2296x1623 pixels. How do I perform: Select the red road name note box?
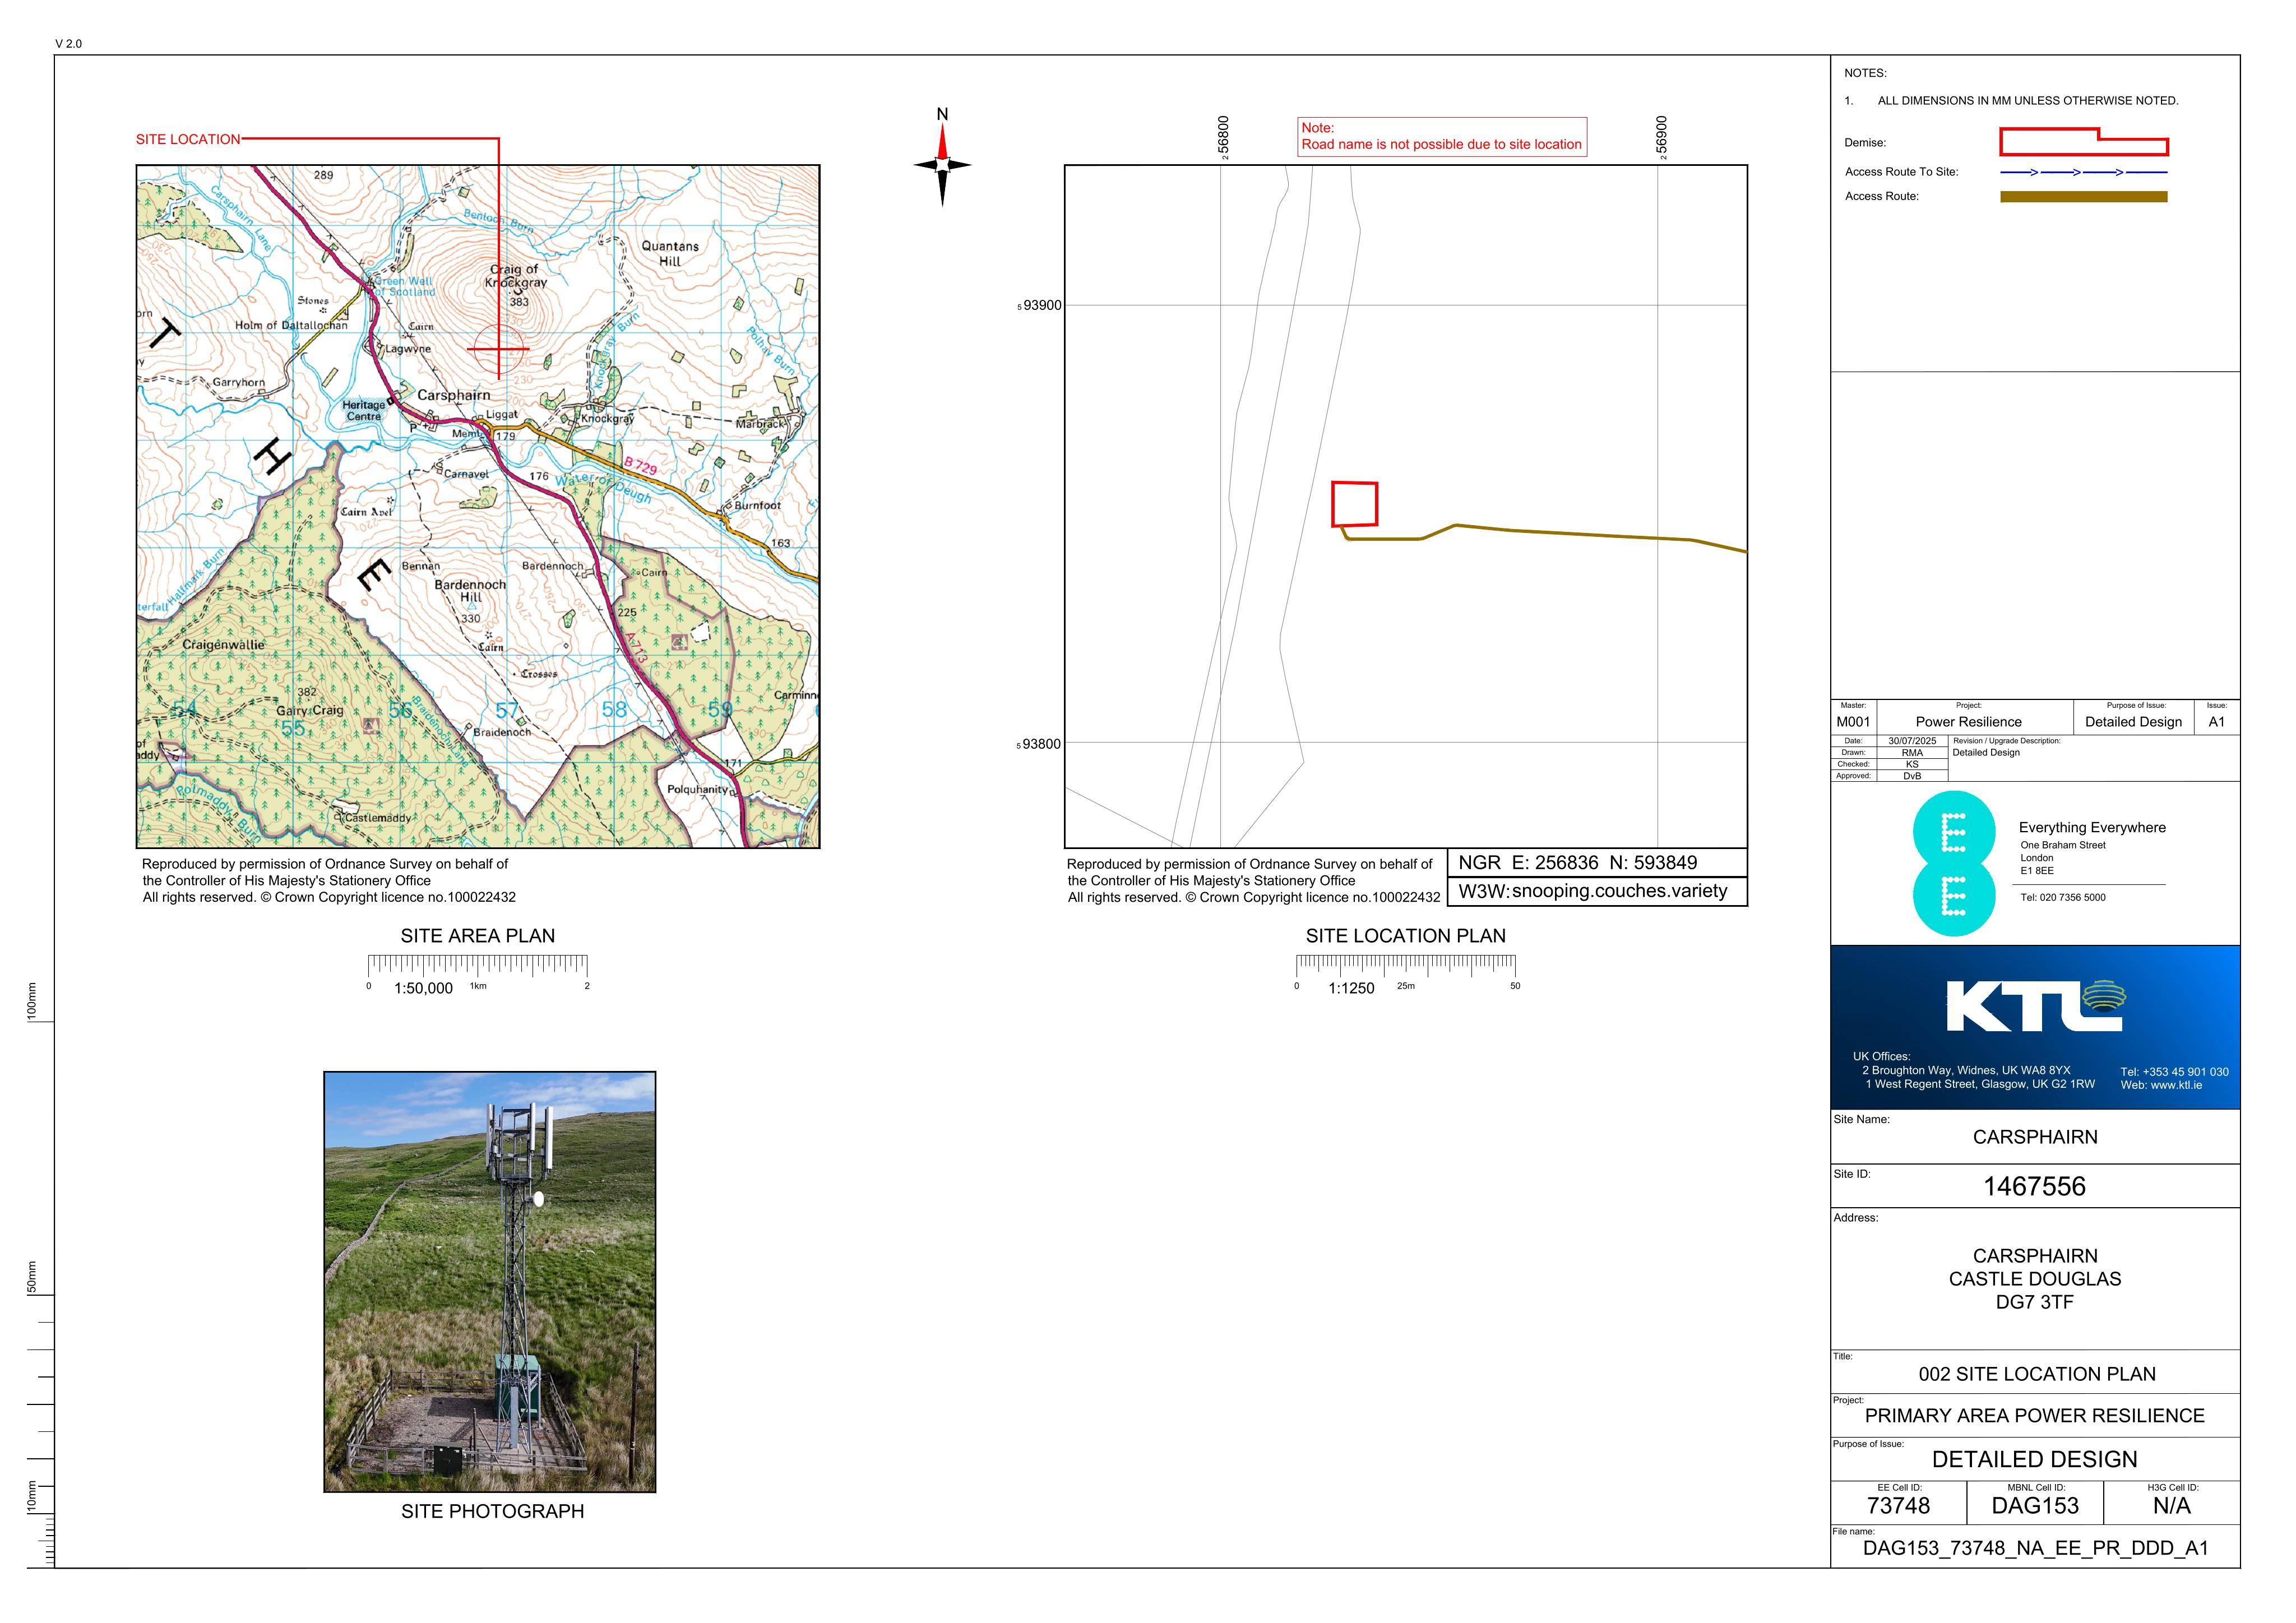[1442, 136]
